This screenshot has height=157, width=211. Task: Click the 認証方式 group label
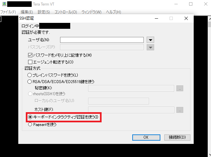pos(32,68)
